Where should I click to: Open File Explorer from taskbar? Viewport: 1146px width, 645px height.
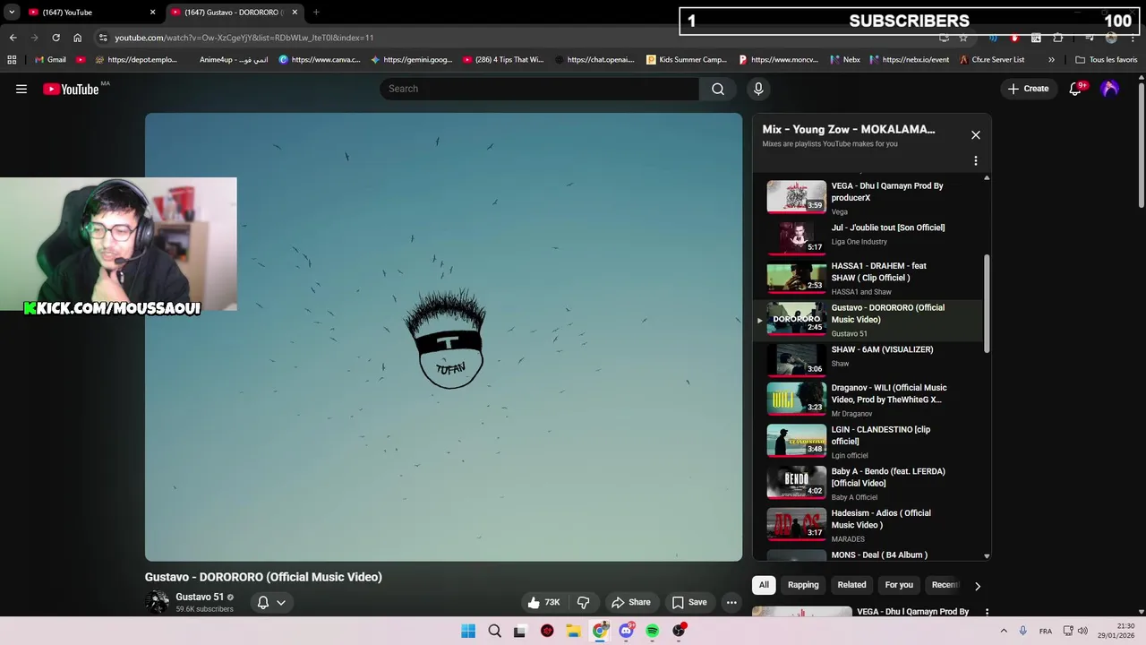(x=573, y=631)
